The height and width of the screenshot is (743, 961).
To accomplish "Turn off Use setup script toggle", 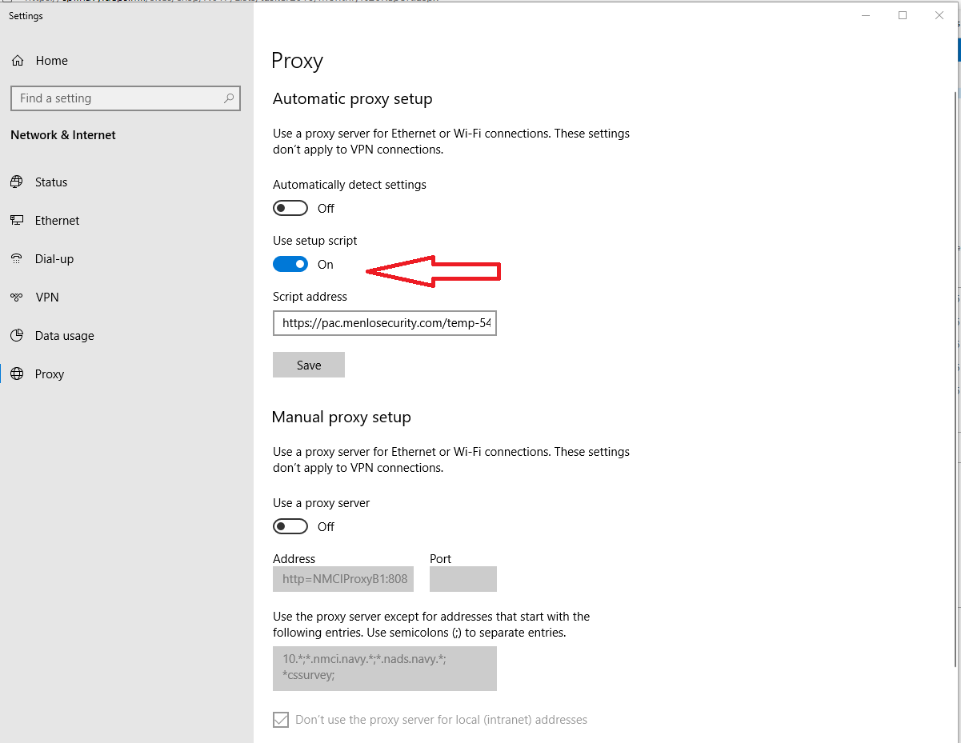I will pyautogui.click(x=290, y=265).
